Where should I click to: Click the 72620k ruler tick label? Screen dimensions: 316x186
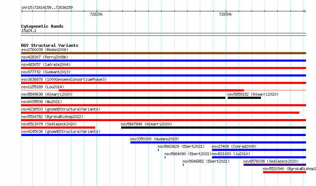click(96, 14)
